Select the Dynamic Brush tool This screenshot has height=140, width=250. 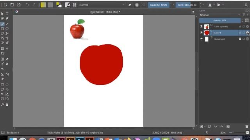[2, 43]
